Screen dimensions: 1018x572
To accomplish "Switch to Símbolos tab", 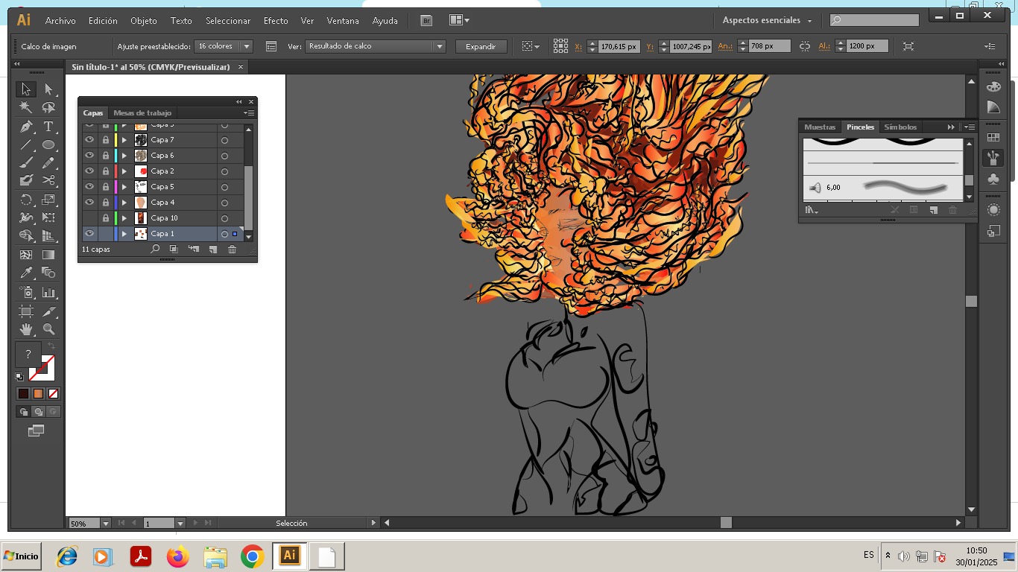I will tap(900, 127).
